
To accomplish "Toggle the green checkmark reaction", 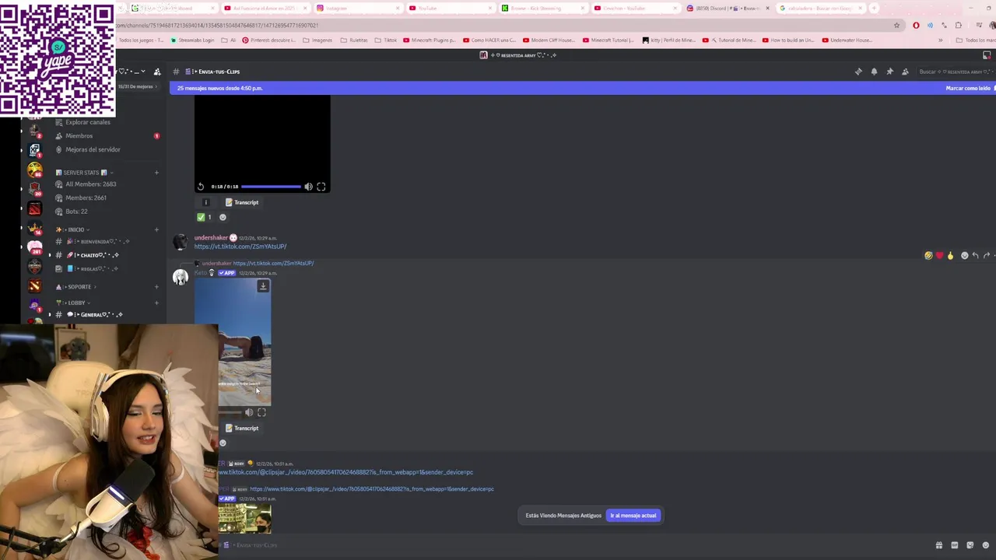I will point(205,217).
